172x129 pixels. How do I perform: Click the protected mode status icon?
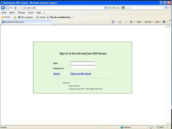click(150, 127)
